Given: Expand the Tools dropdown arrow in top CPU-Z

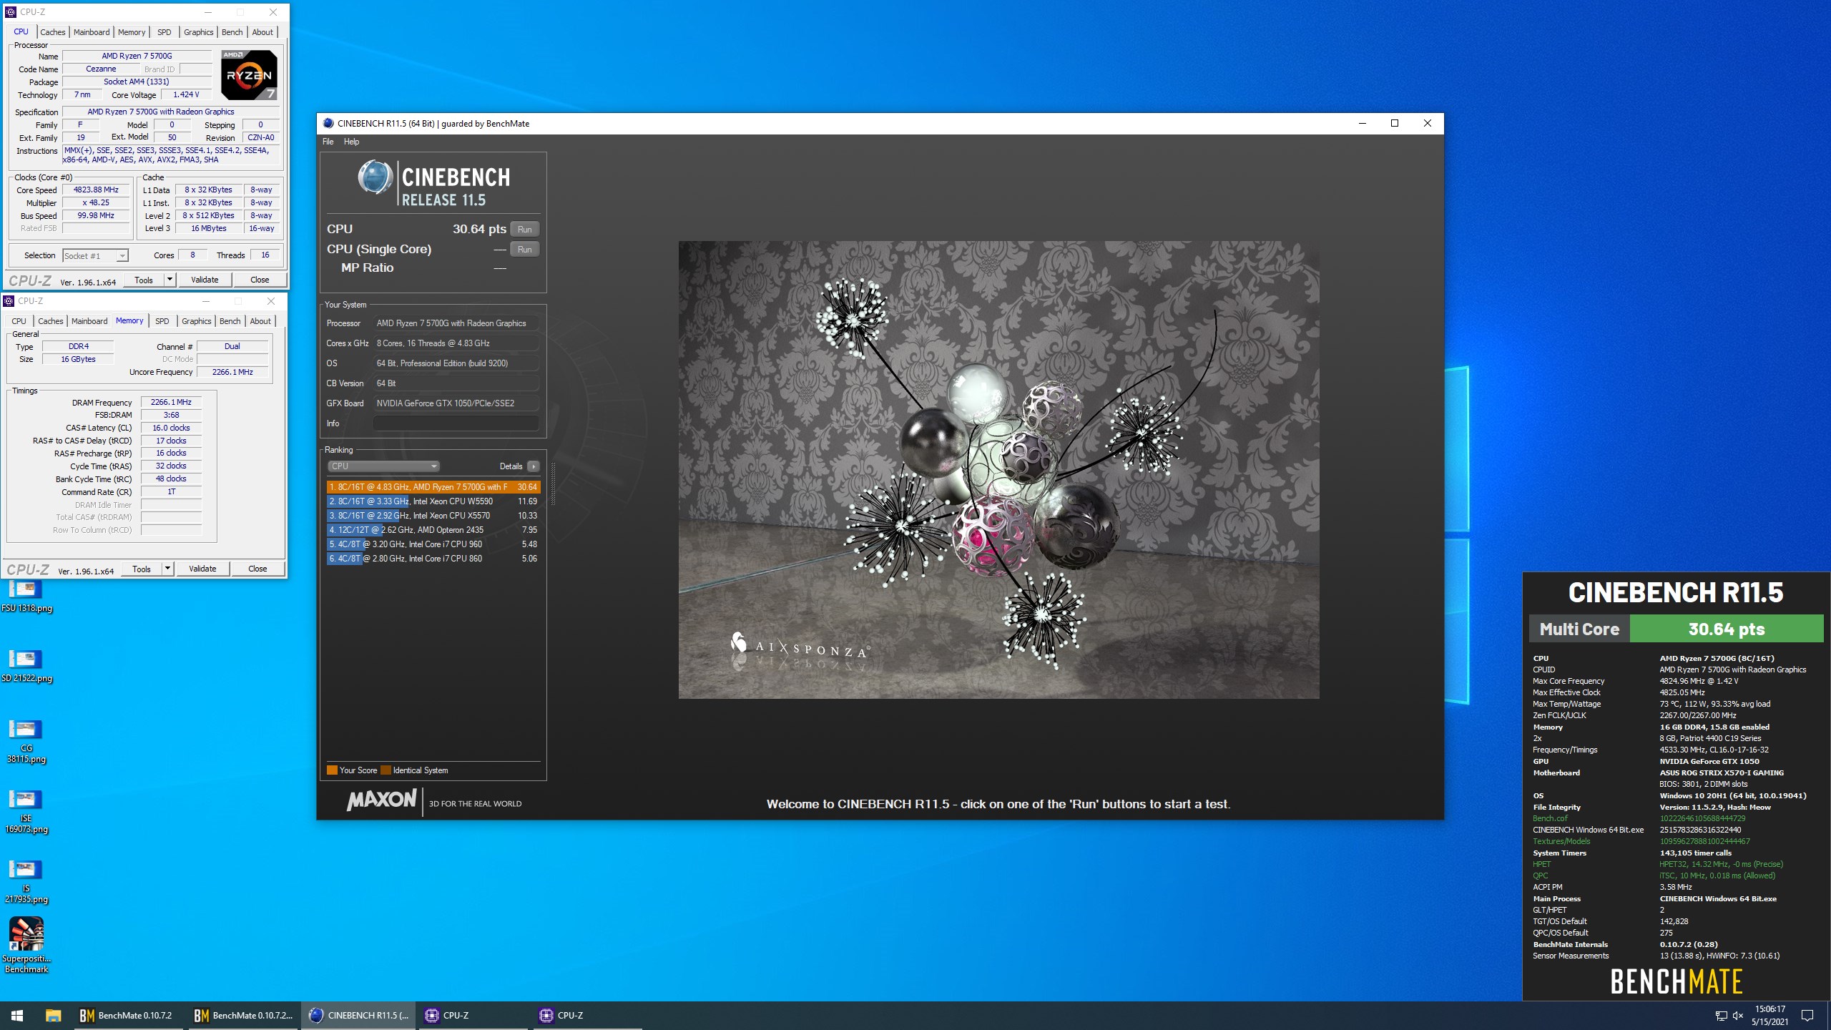Looking at the screenshot, I should [170, 280].
